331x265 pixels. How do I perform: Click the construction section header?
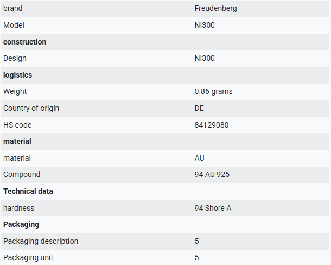coord(25,42)
